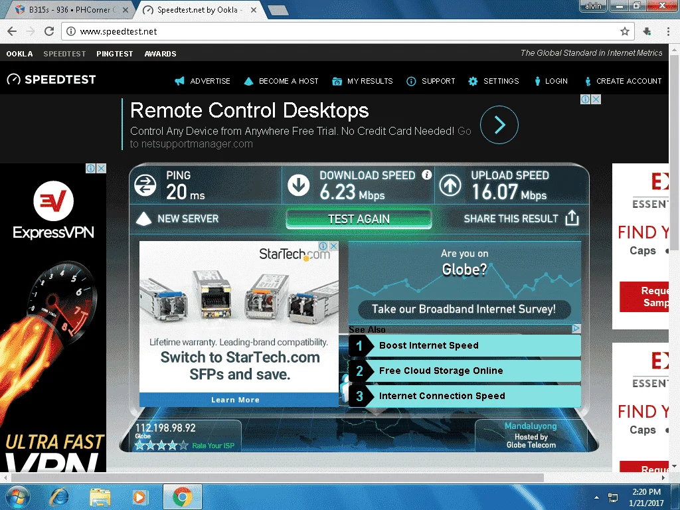Click the download arrow circle icon

(x=299, y=185)
